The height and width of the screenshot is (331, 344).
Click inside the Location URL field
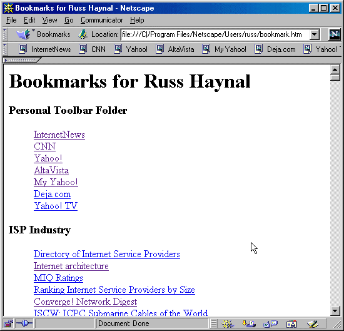(215, 34)
